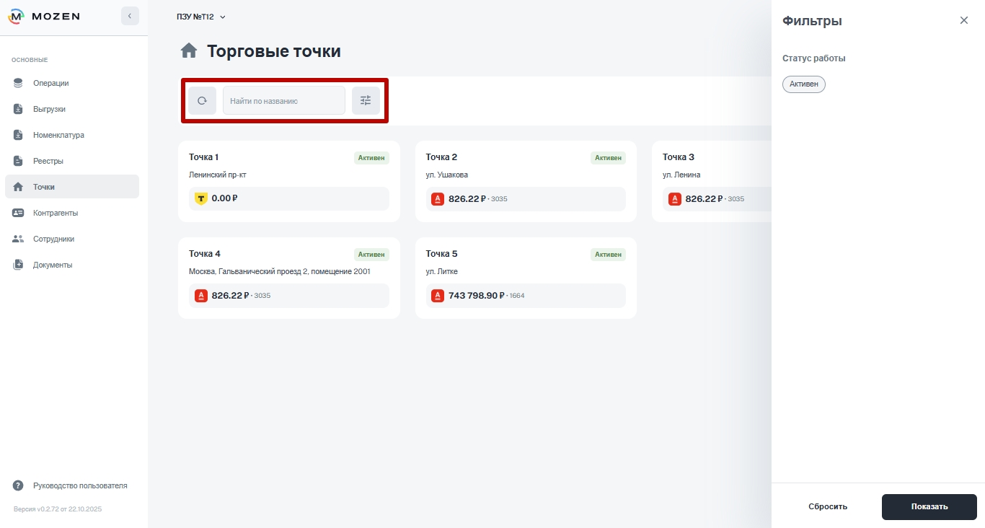Open the ПЗУ №T12 dropdown

[x=201, y=17]
